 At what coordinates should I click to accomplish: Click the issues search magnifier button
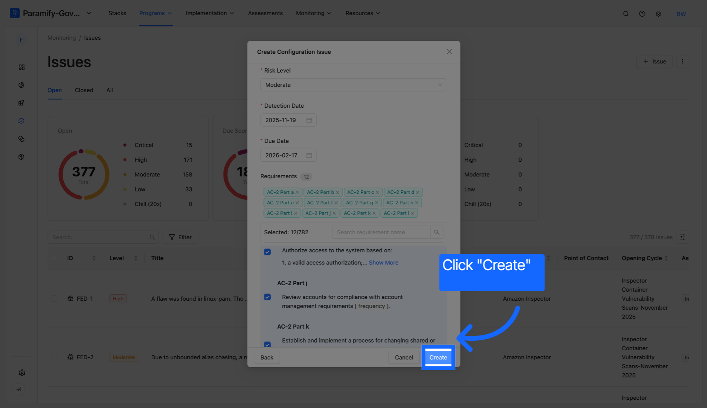tap(152, 237)
